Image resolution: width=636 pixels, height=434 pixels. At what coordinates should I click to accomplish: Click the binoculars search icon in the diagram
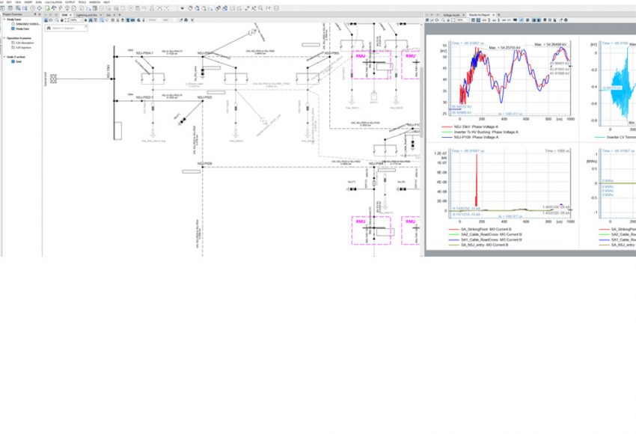(x=49, y=28)
